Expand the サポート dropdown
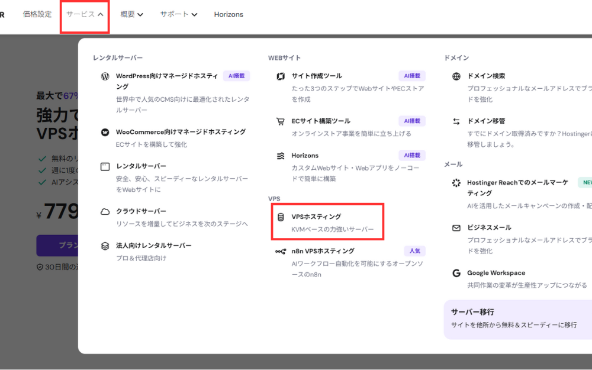The image size is (592, 370). click(x=179, y=14)
